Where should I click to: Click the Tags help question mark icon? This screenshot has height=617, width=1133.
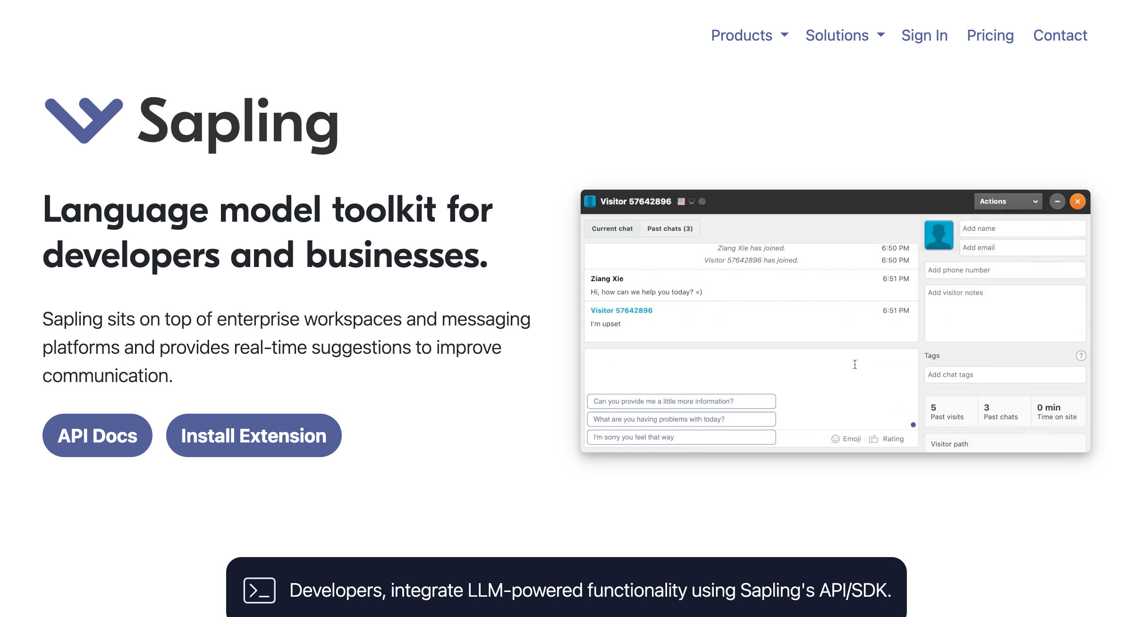point(1080,356)
